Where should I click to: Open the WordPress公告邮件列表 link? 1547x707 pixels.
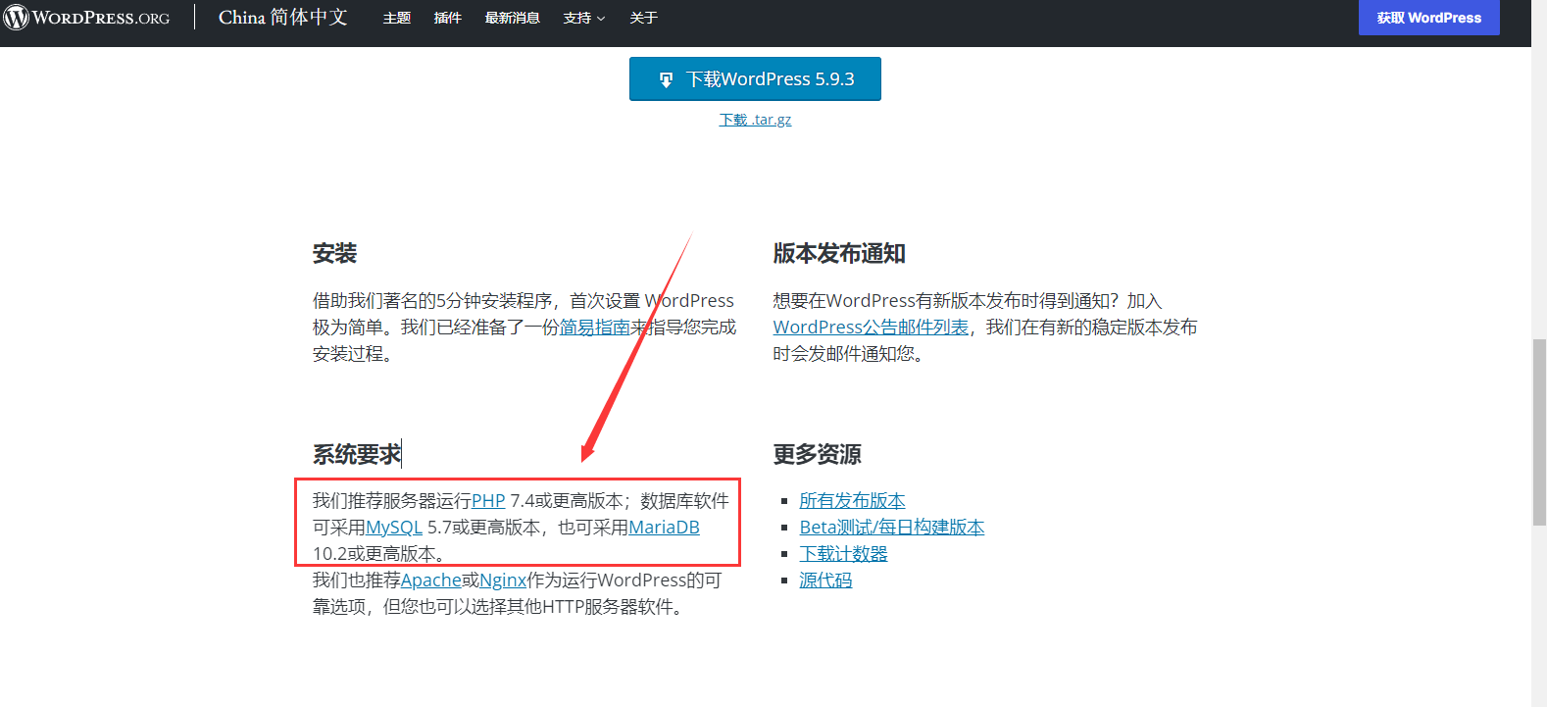click(x=871, y=328)
